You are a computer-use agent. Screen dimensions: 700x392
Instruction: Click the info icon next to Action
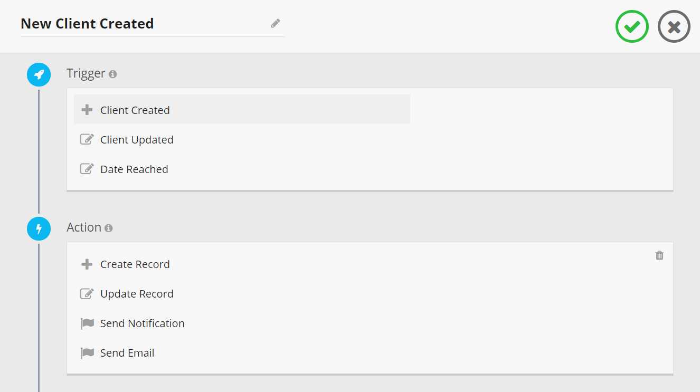click(108, 228)
